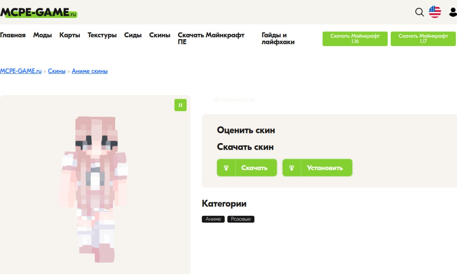
Task: Open the user account profile icon
Action: pyautogui.click(x=453, y=12)
